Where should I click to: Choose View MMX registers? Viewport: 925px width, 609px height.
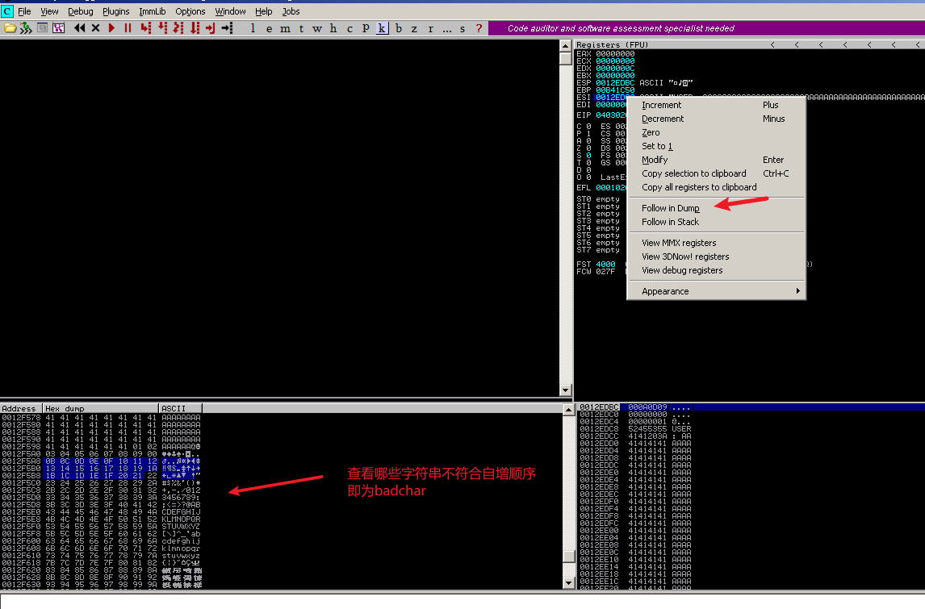pos(716,243)
